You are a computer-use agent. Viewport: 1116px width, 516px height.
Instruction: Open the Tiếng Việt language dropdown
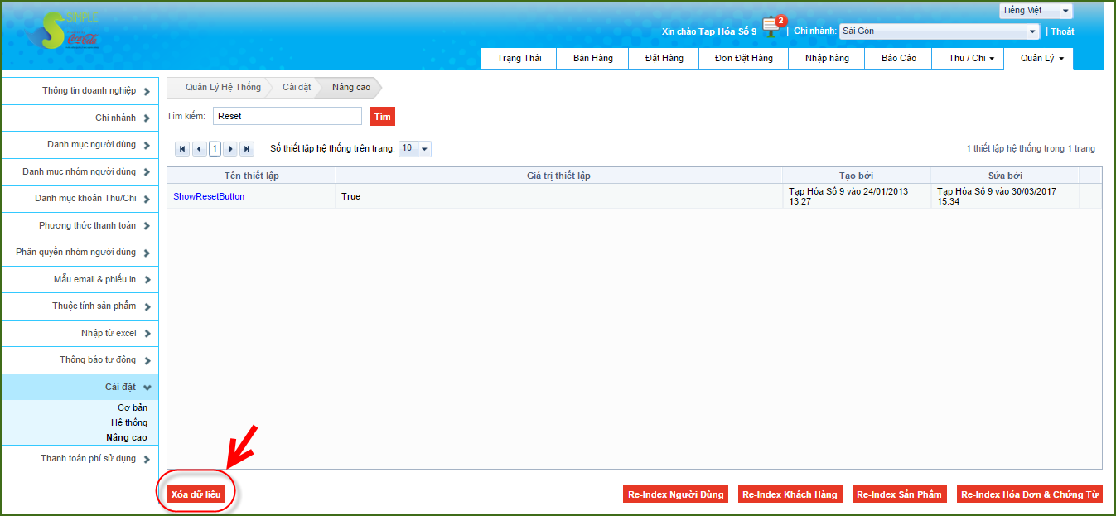point(1036,11)
